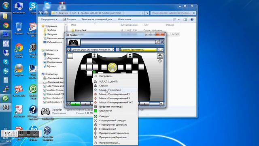Click the Back button square left of Guide
This screenshot has height=146, width=259.
click(104, 67)
